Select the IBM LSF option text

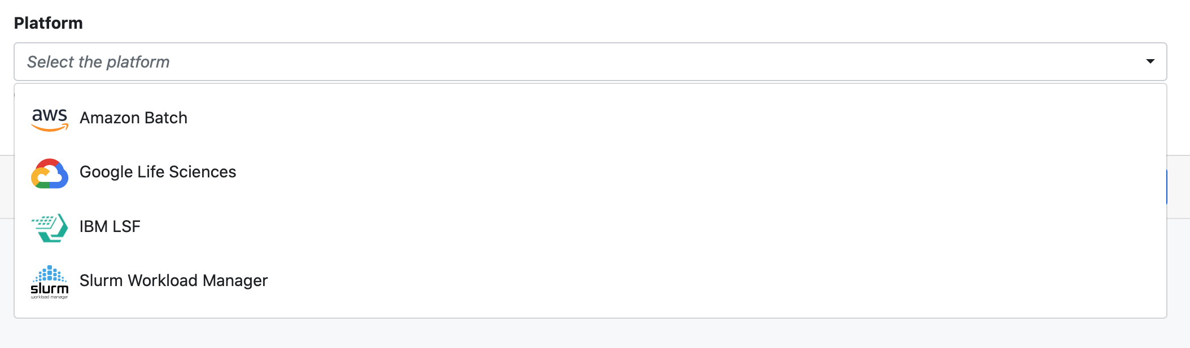click(110, 226)
